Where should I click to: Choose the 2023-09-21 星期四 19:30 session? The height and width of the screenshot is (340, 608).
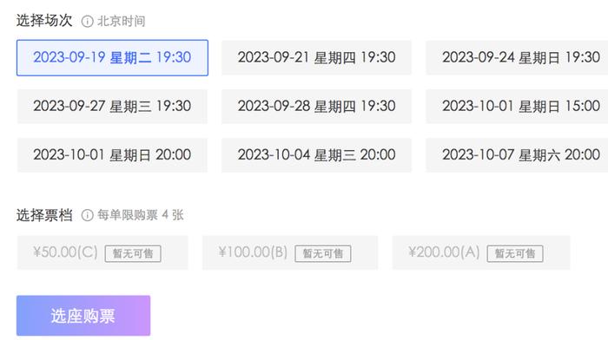[316, 58]
